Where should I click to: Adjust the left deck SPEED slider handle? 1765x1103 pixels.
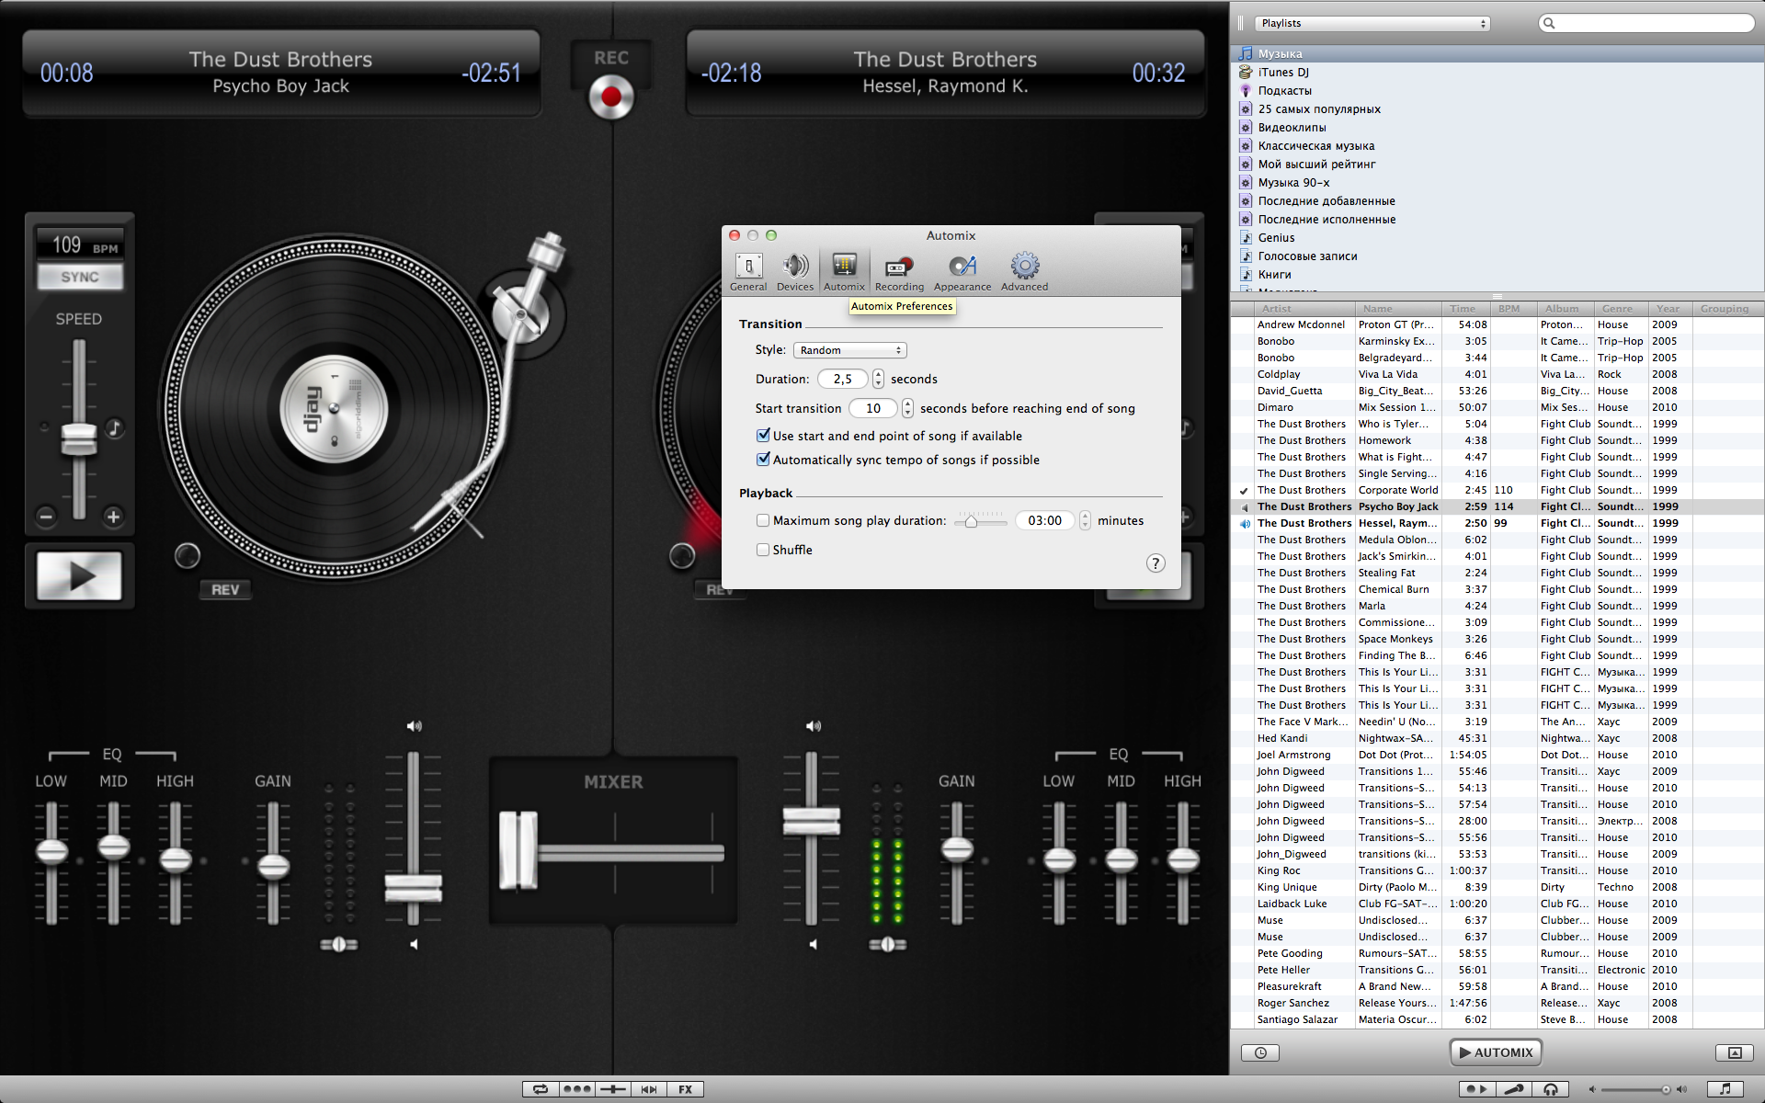click(79, 438)
